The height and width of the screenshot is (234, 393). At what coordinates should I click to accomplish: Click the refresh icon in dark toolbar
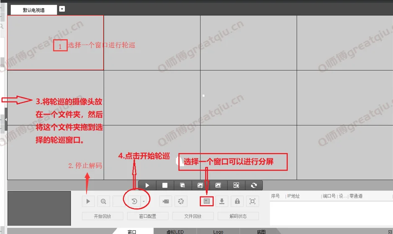(254, 185)
